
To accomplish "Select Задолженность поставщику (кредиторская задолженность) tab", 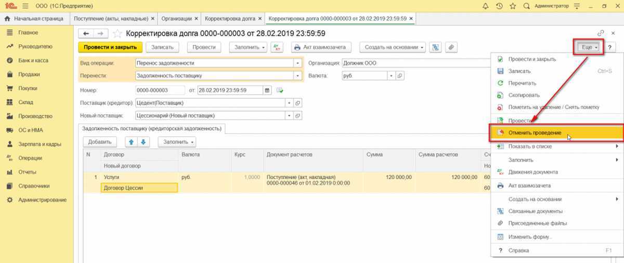I will coord(151,128).
